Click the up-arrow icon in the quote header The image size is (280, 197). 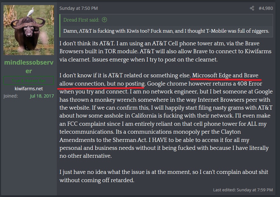click(x=104, y=20)
